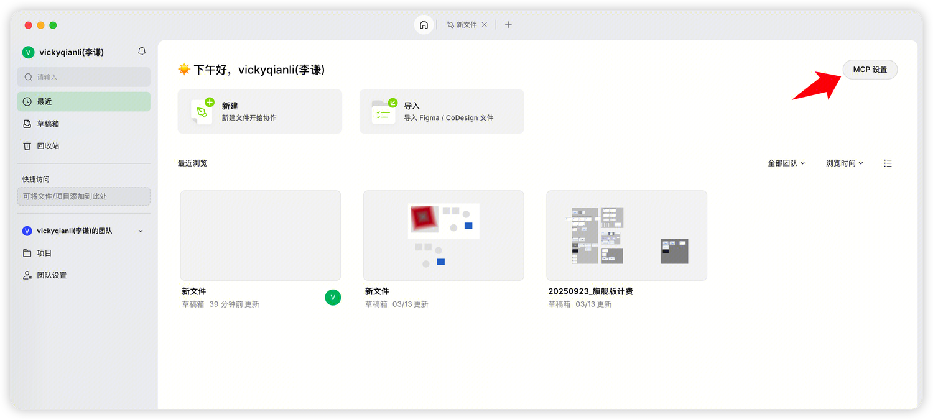This screenshot has width=933, height=420.
Task: Click the green V user avatar in the sidebar
Action: 28,52
